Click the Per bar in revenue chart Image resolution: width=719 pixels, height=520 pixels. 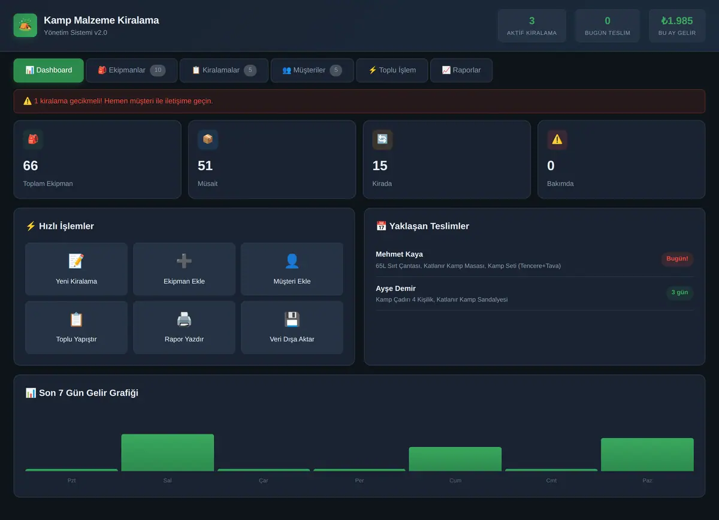(x=359, y=470)
